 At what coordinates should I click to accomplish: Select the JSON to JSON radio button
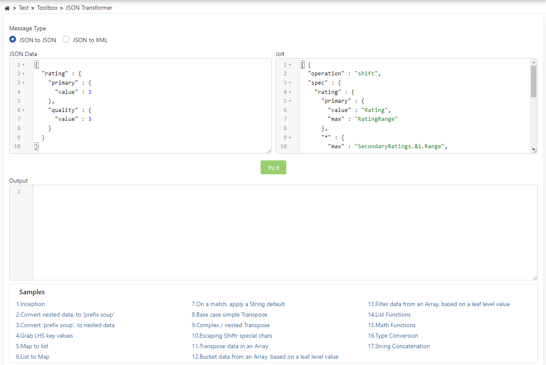13,39
